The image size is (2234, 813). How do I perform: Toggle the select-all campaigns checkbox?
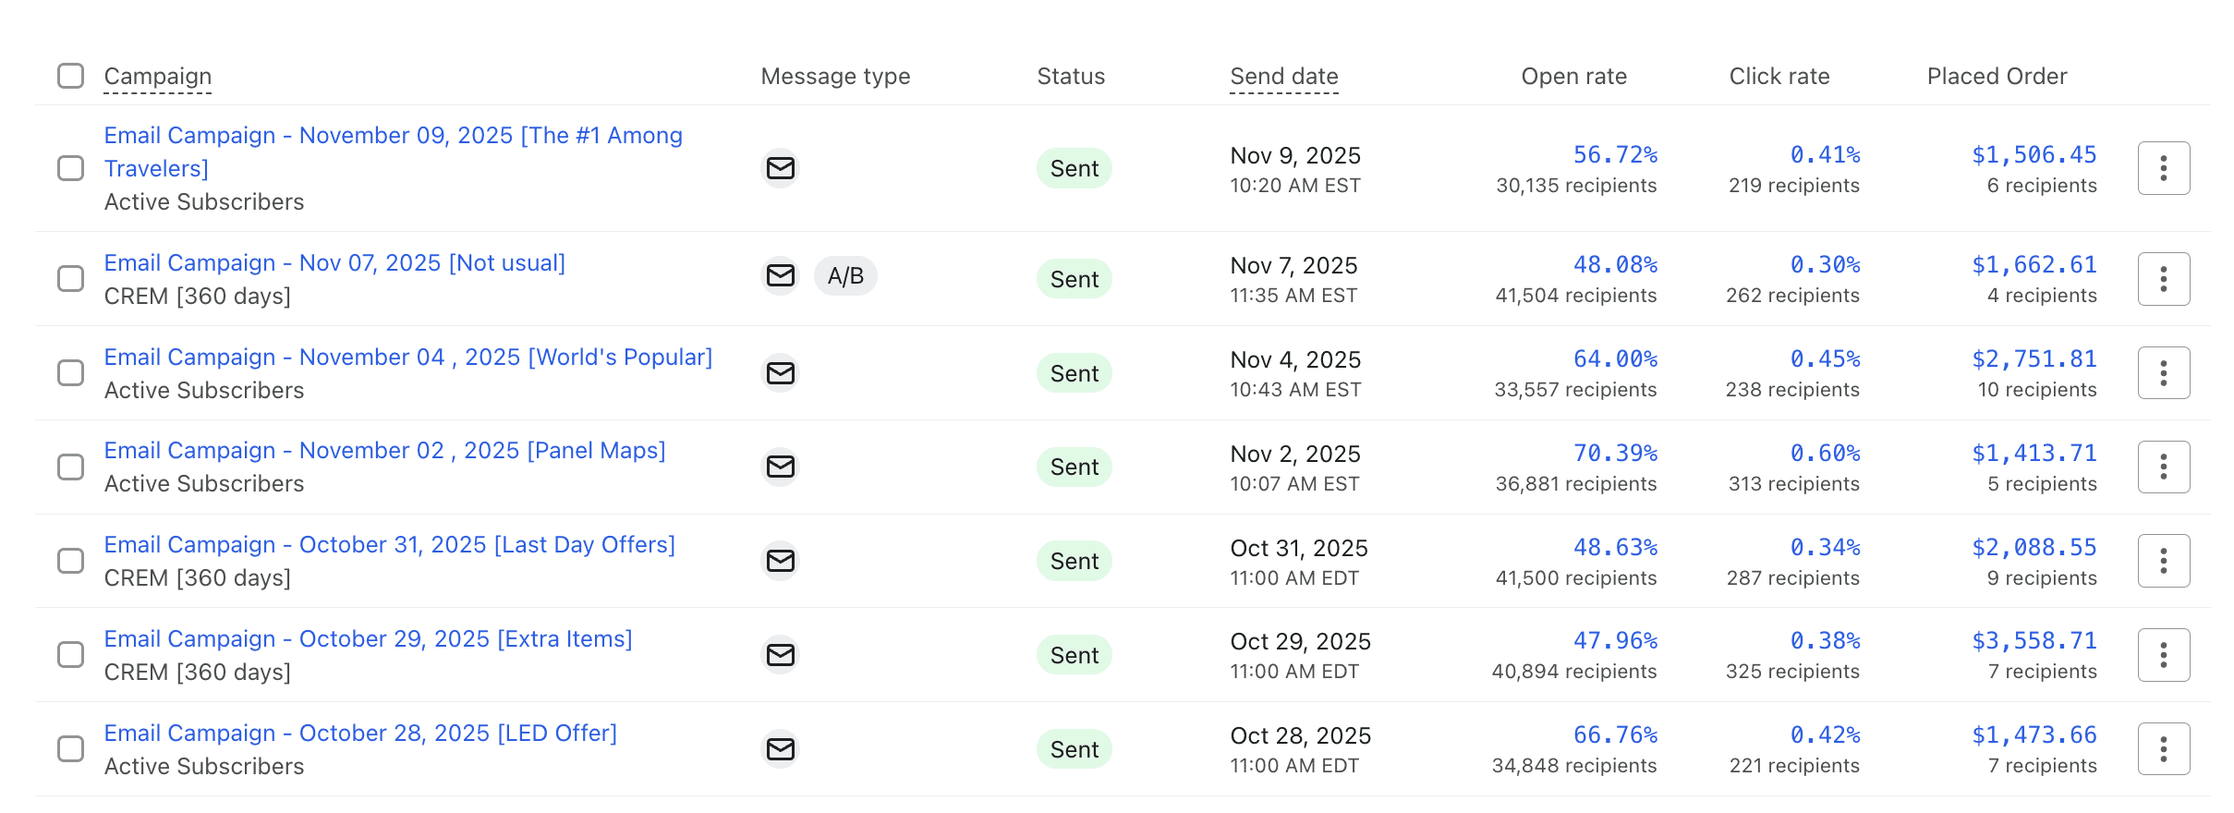[x=71, y=76]
